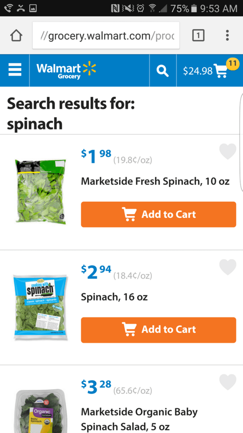Tap the browser home icon
The width and height of the screenshot is (243, 433).
[16, 36]
